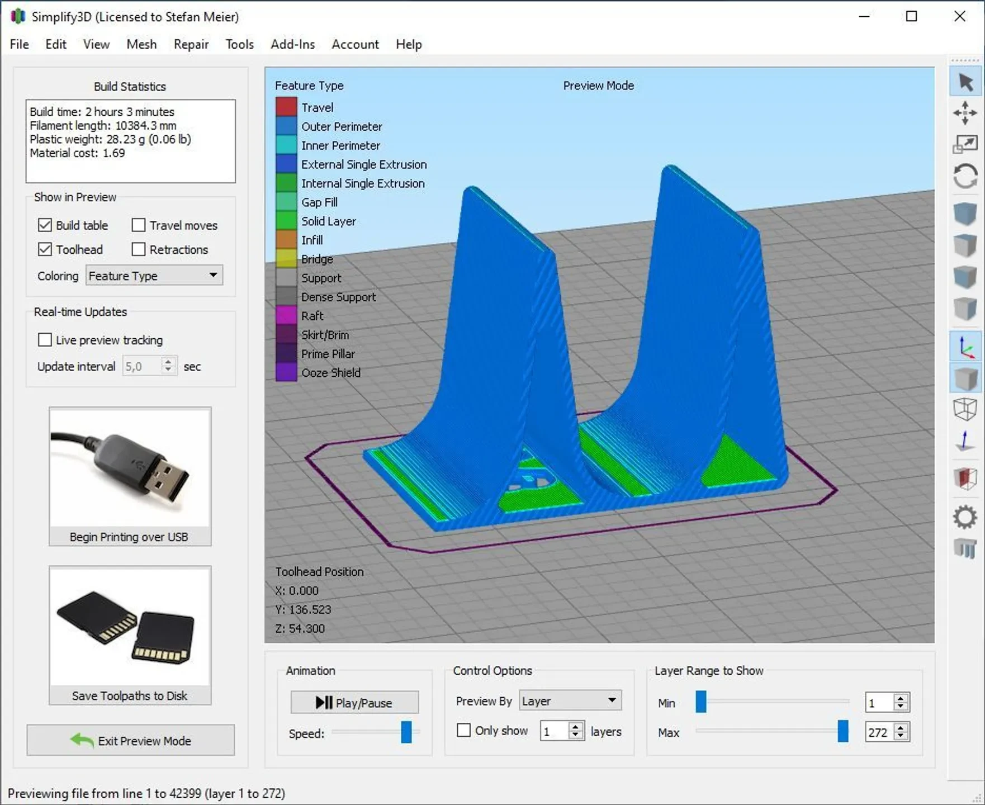Click the Simplify3D app logo in title bar
This screenshot has width=985, height=805.
tap(18, 16)
